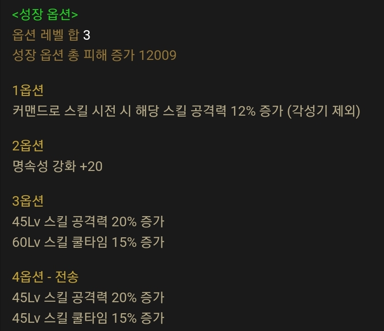Select 45Lv 스킬 공격력 20% under 3옵션
The width and height of the screenshot is (384, 331).
tap(74, 222)
